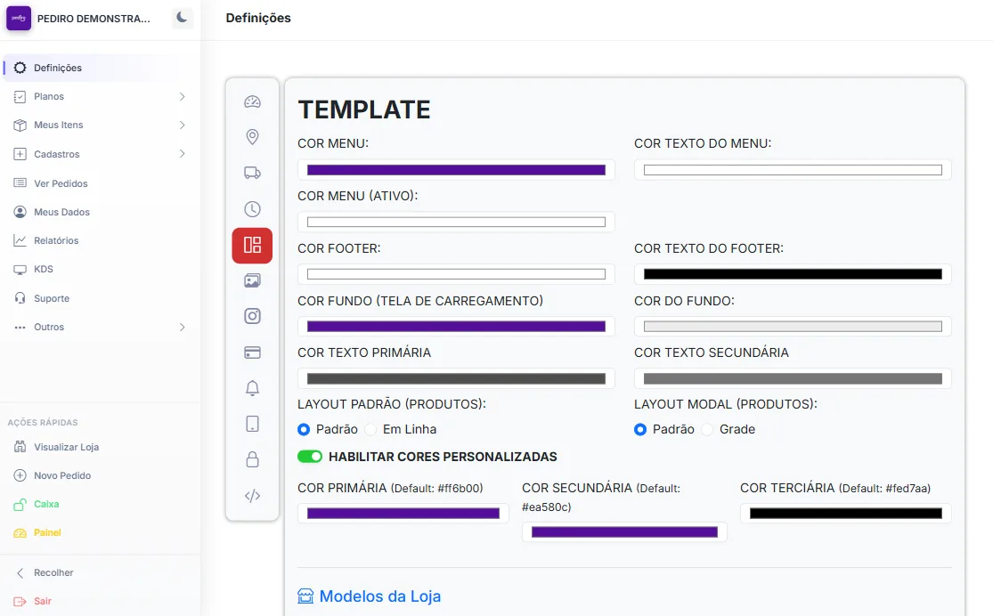Image resolution: width=993 pixels, height=616 pixels.
Task: Open the Cor Primária color picker
Action: (x=403, y=514)
